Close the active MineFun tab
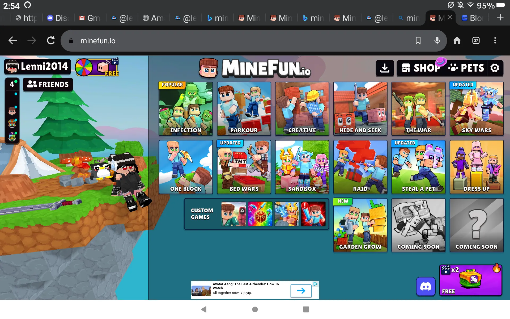 [450, 18]
